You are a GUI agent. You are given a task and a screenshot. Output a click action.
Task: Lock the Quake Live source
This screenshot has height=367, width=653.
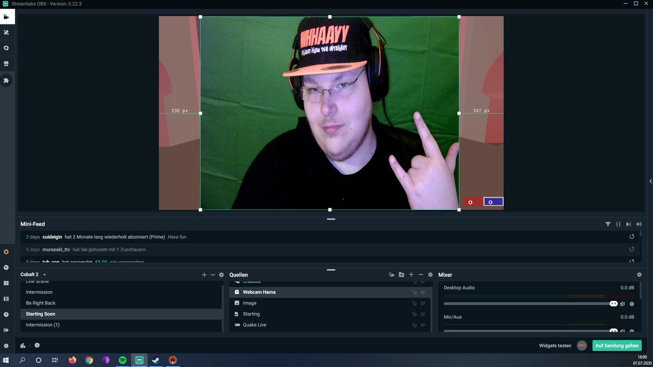click(x=414, y=325)
